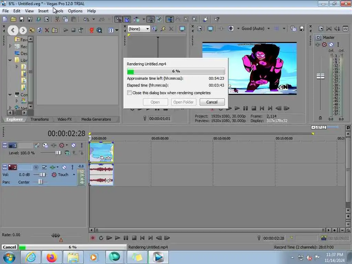Open the Touch automation mode dropdown

pyautogui.click(x=74, y=175)
